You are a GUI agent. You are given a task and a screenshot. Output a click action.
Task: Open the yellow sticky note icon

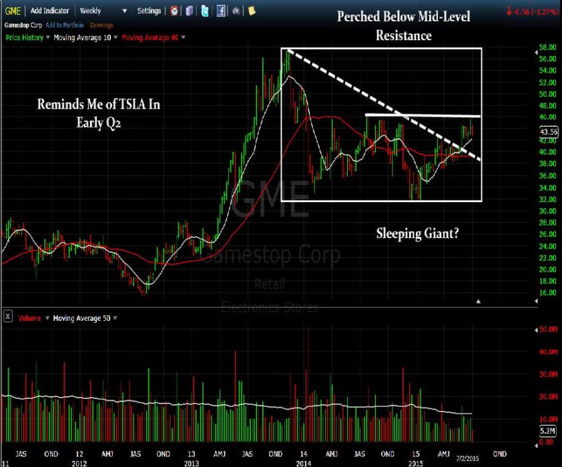(252, 11)
